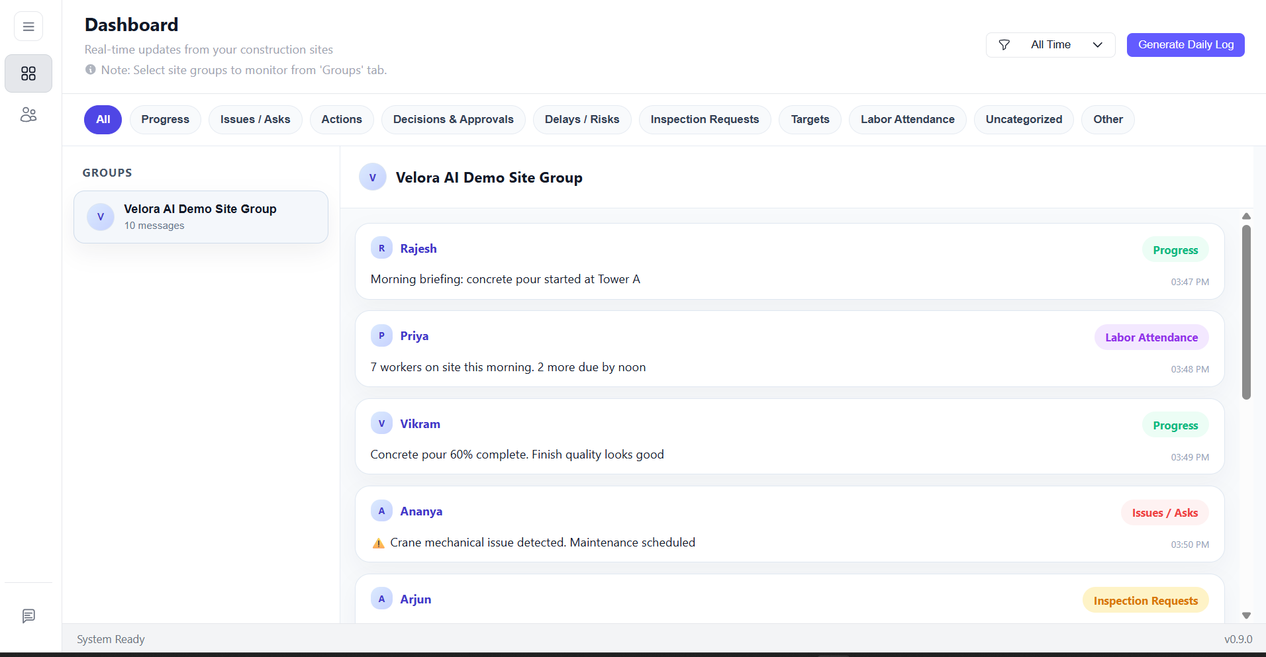The width and height of the screenshot is (1266, 657).
Task: Click the Vikram sender name
Action: pyautogui.click(x=420, y=424)
